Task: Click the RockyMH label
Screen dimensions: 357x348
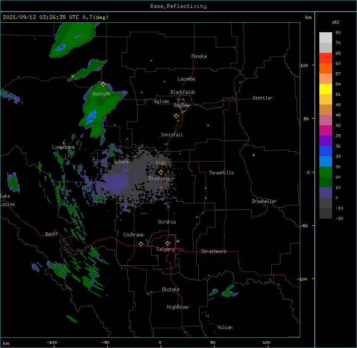Action: click(101, 94)
